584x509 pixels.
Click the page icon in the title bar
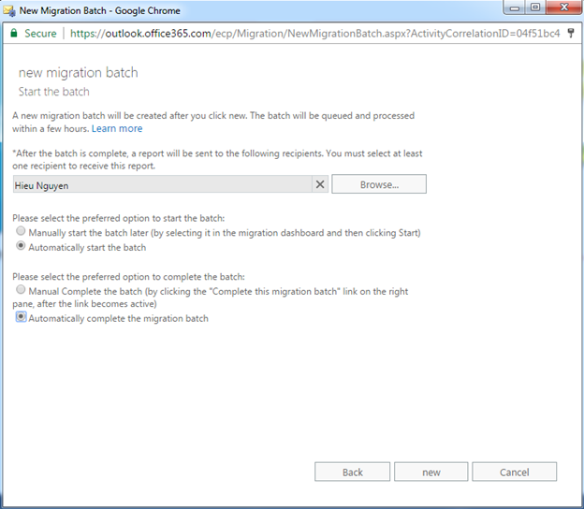point(10,10)
